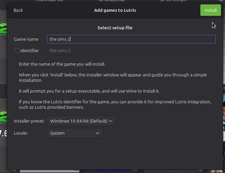The height and width of the screenshot is (173, 225).
Task: Expand the Locale System dropdown
Action: point(75,133)
